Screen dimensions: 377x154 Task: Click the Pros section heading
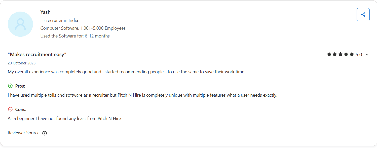tap(20, 86)
